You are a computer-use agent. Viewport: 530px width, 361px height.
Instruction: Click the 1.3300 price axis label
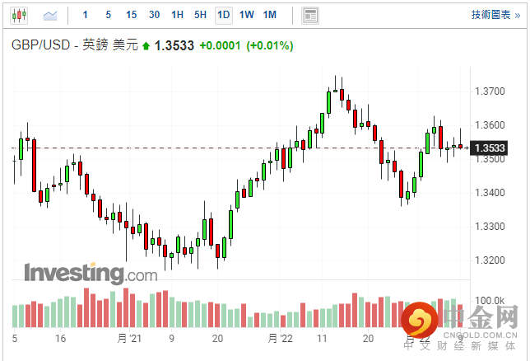pos(490,227)
